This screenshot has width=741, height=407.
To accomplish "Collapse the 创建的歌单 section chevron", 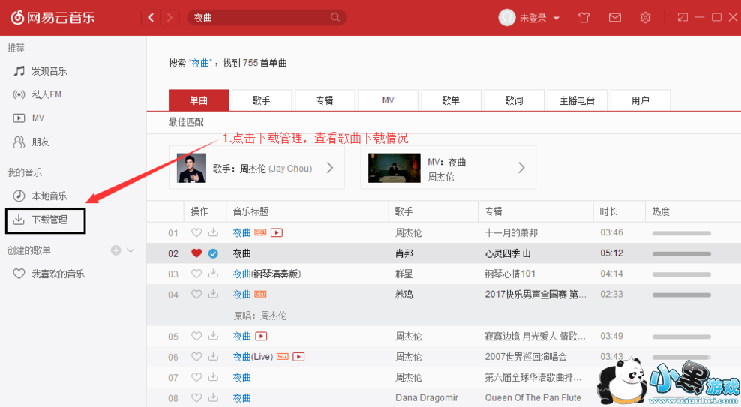I will coord(130,250).
